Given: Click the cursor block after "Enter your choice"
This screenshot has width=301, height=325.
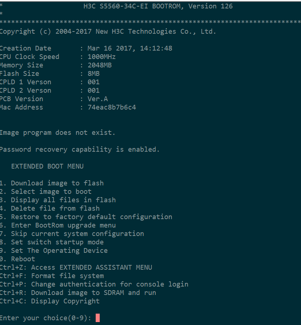Looking at the screenshot, I should 98,318.
